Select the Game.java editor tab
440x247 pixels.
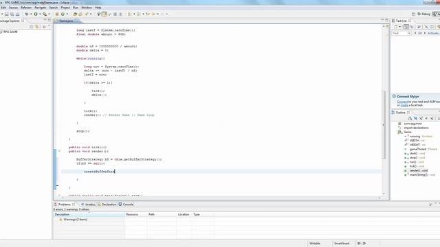[x=66, y=21]
